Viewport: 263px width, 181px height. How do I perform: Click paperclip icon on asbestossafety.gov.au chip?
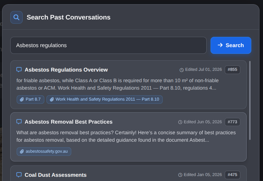pos(22,152)
